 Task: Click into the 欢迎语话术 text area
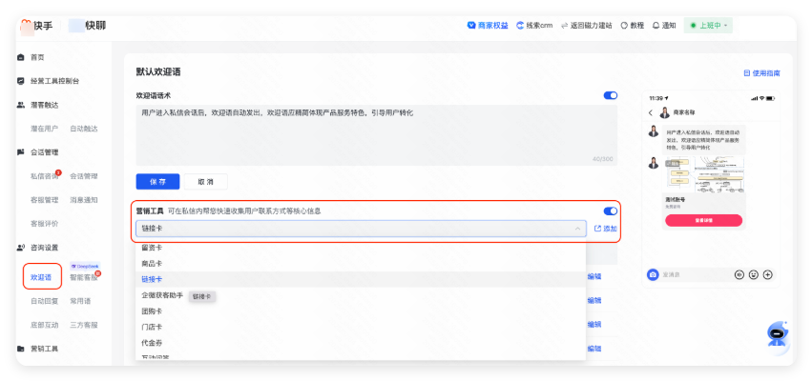(x=377, y=135)
